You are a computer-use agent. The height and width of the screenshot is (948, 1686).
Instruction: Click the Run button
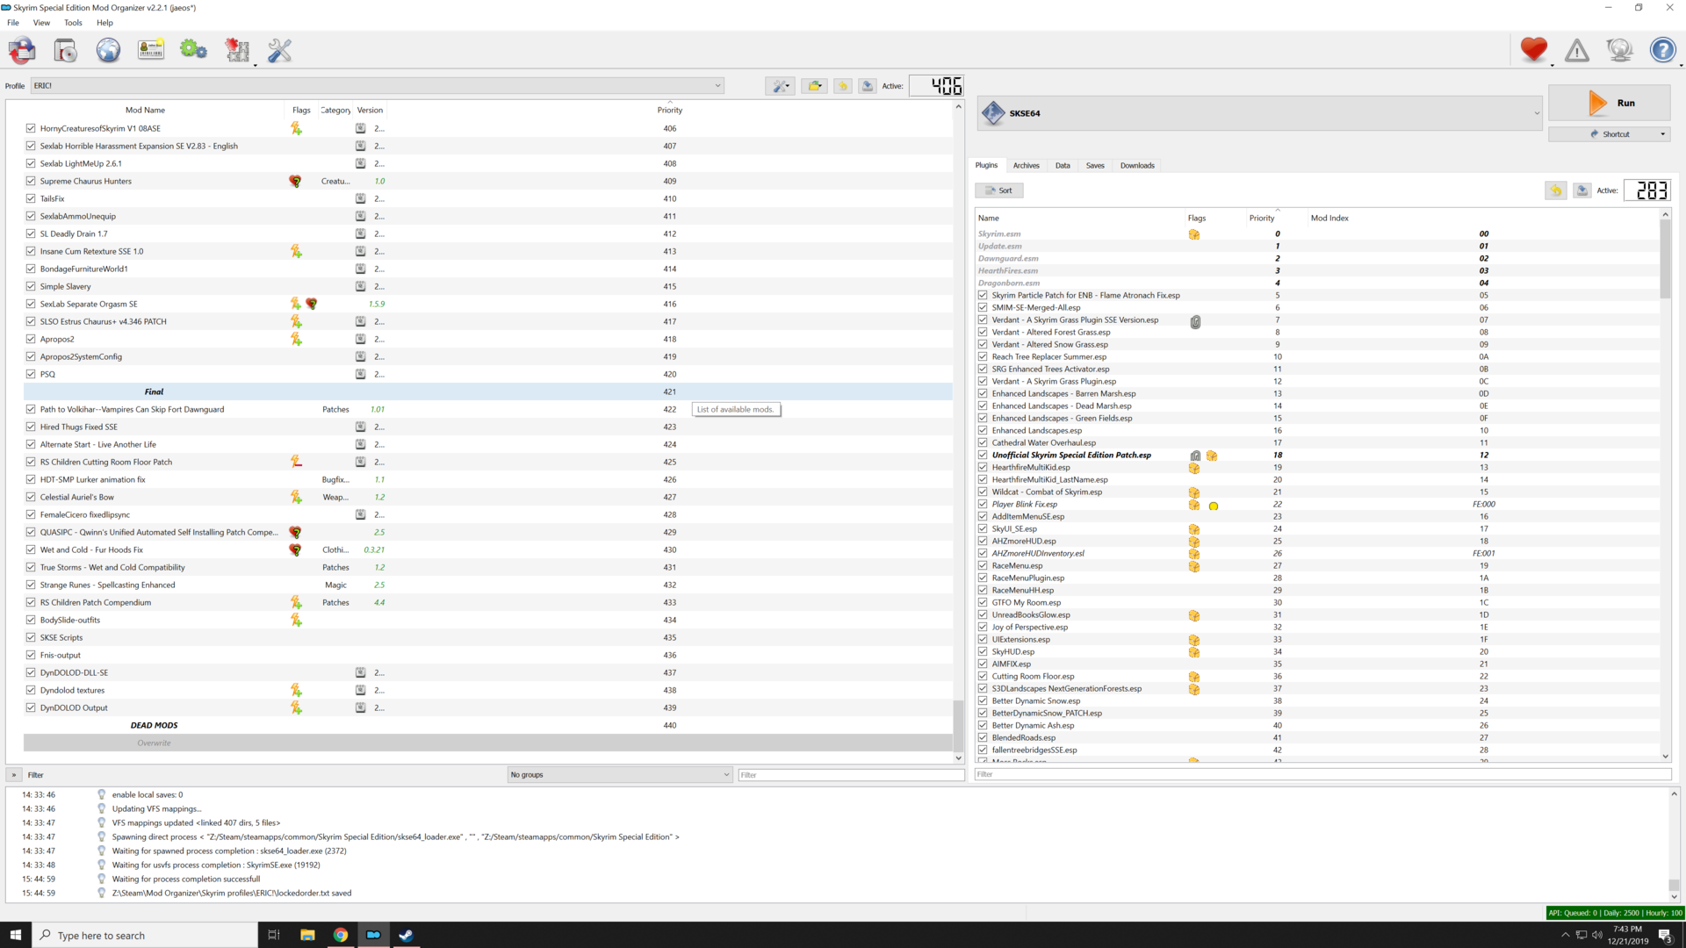coord(1609,103)
